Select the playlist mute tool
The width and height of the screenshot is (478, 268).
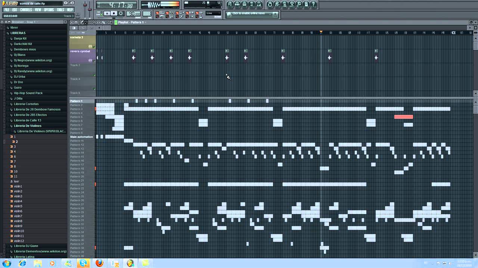pos(94,22)
